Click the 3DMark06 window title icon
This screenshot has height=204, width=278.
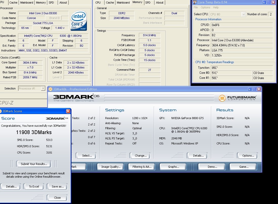point(50,89)
